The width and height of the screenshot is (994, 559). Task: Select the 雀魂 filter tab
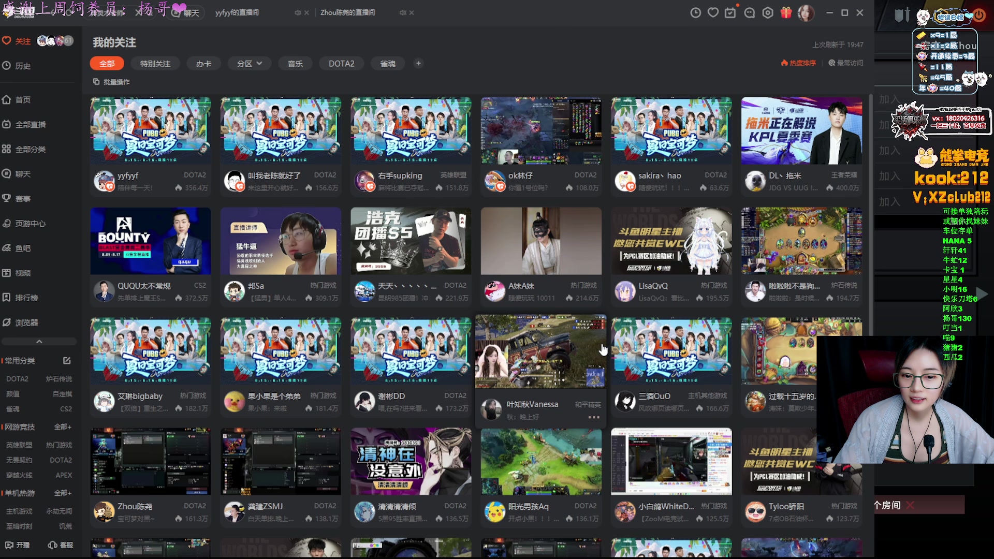388,64
